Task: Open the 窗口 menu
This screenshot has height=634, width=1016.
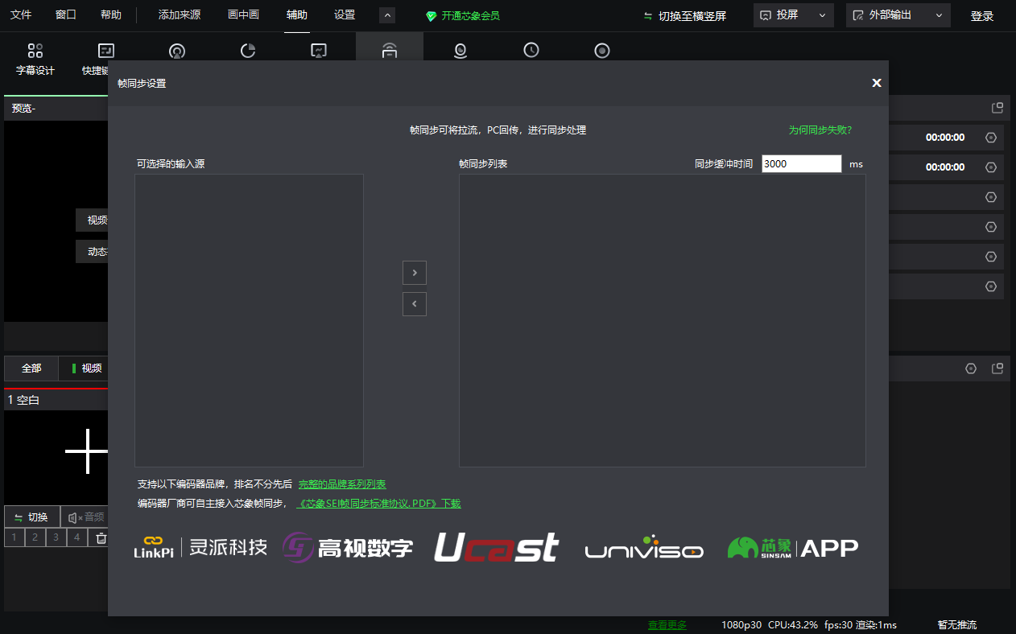Action: (x=66, y=15)
